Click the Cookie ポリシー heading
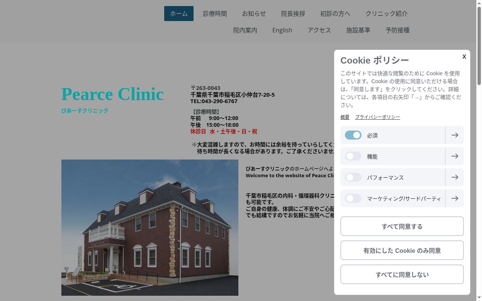The width and height of the screenshot is (482, 301). pyautogui.click(x=375, y=61)
